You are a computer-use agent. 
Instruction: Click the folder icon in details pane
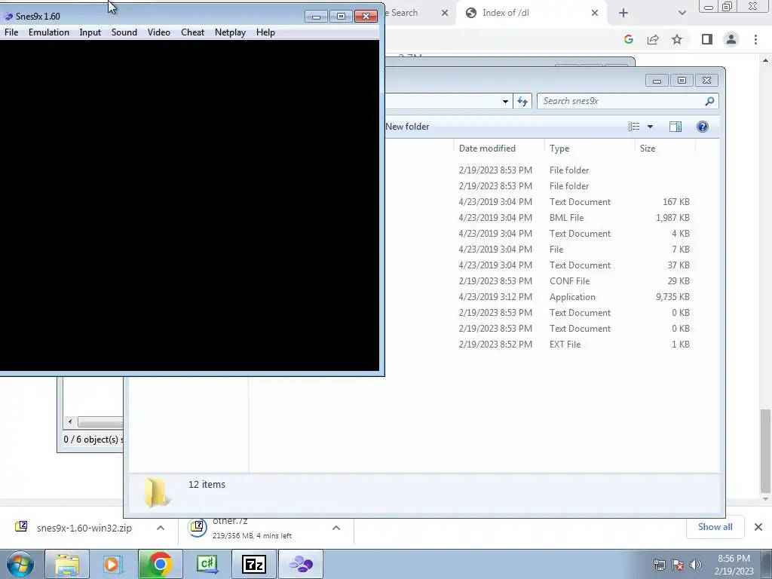click(x=156, y=492)
